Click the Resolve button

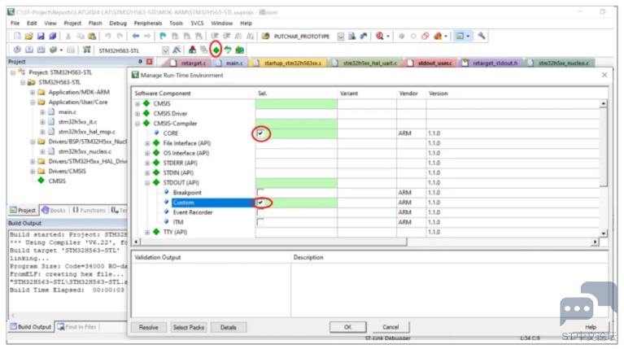[148, 327]
